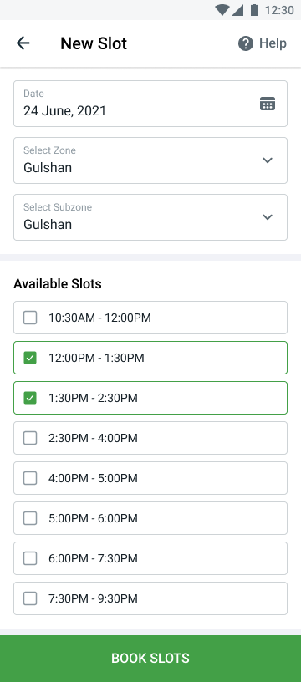
Task: Tap the cellular signal icon
Action: point(237,10)
